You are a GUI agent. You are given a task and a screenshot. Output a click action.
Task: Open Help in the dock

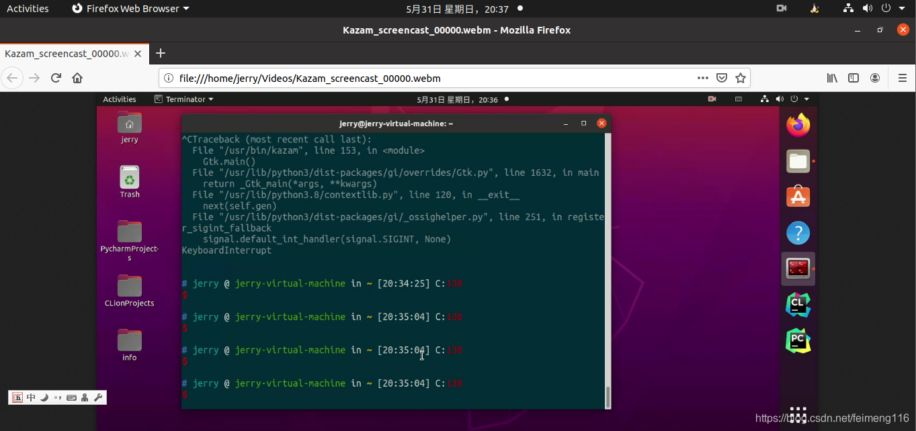coord(798,233)
